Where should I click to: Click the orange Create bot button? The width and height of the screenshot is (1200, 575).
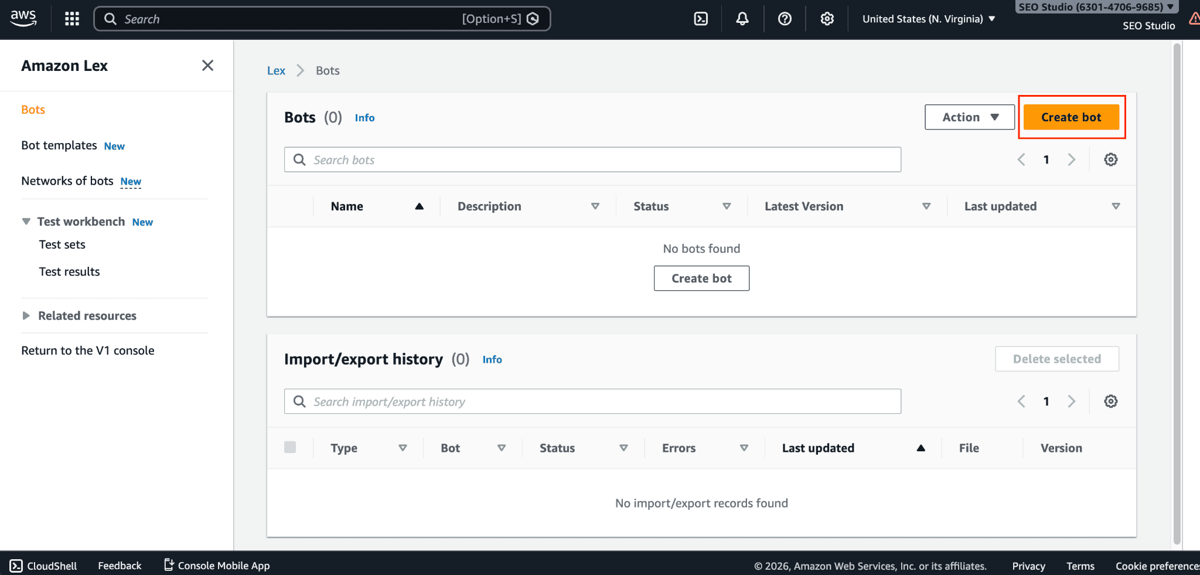1071,117
